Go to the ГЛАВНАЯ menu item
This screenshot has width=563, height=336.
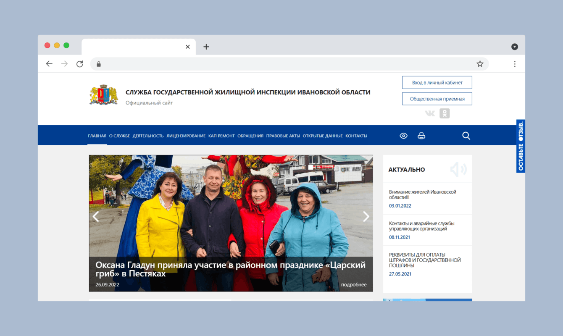97,136
